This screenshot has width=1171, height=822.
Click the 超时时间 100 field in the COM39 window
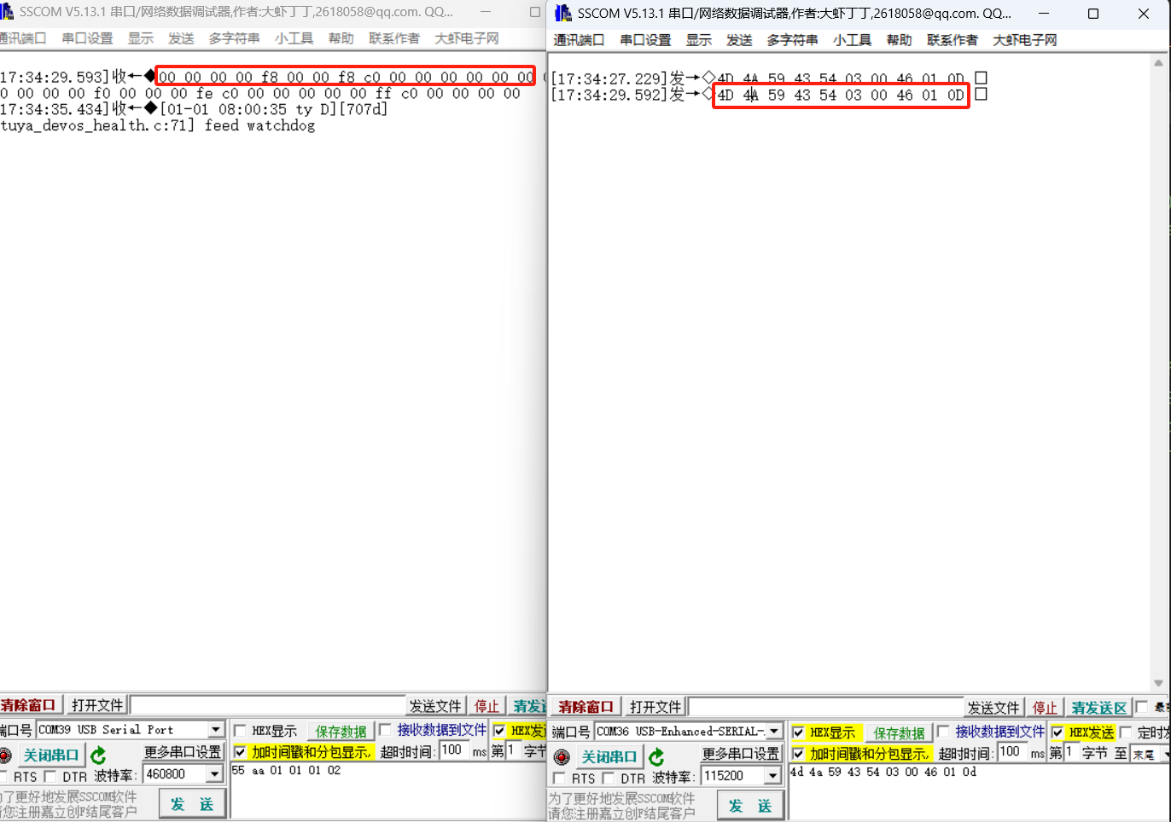click(454, 750)
